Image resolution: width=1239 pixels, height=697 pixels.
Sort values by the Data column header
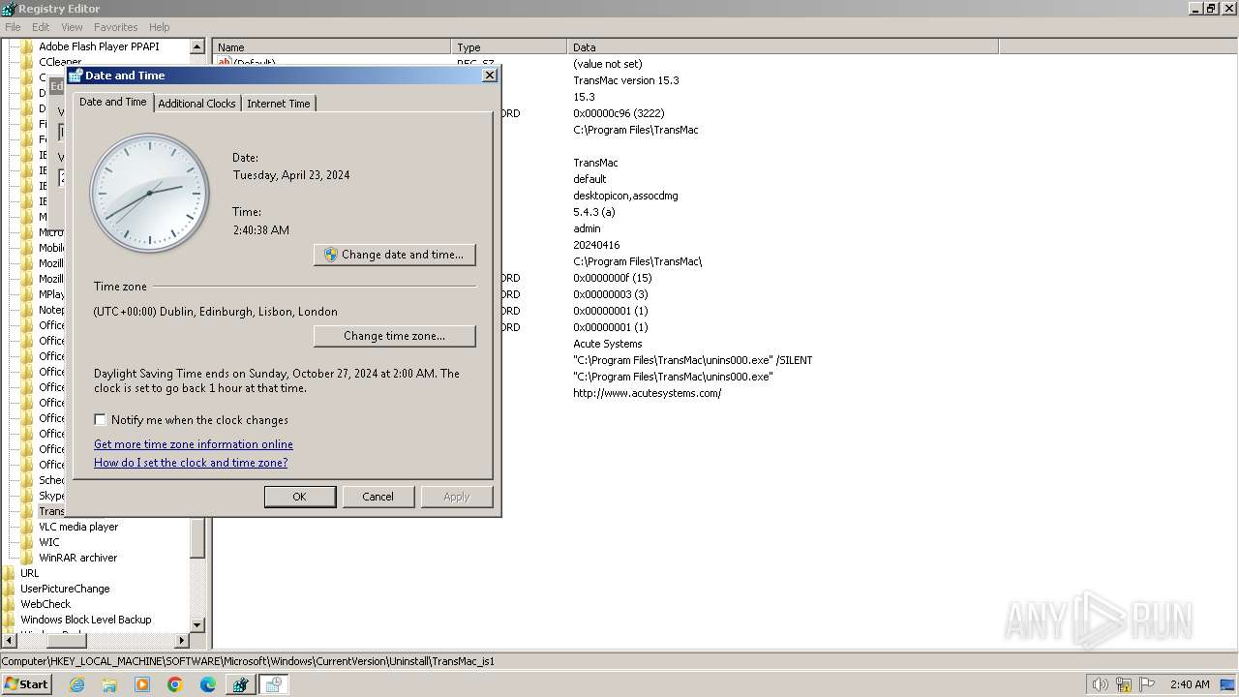click(783, 46)
